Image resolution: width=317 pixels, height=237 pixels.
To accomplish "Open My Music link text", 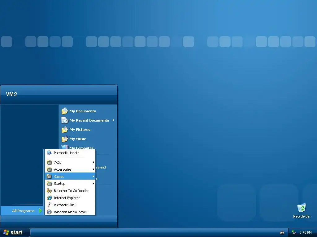I will pos(78,139).
